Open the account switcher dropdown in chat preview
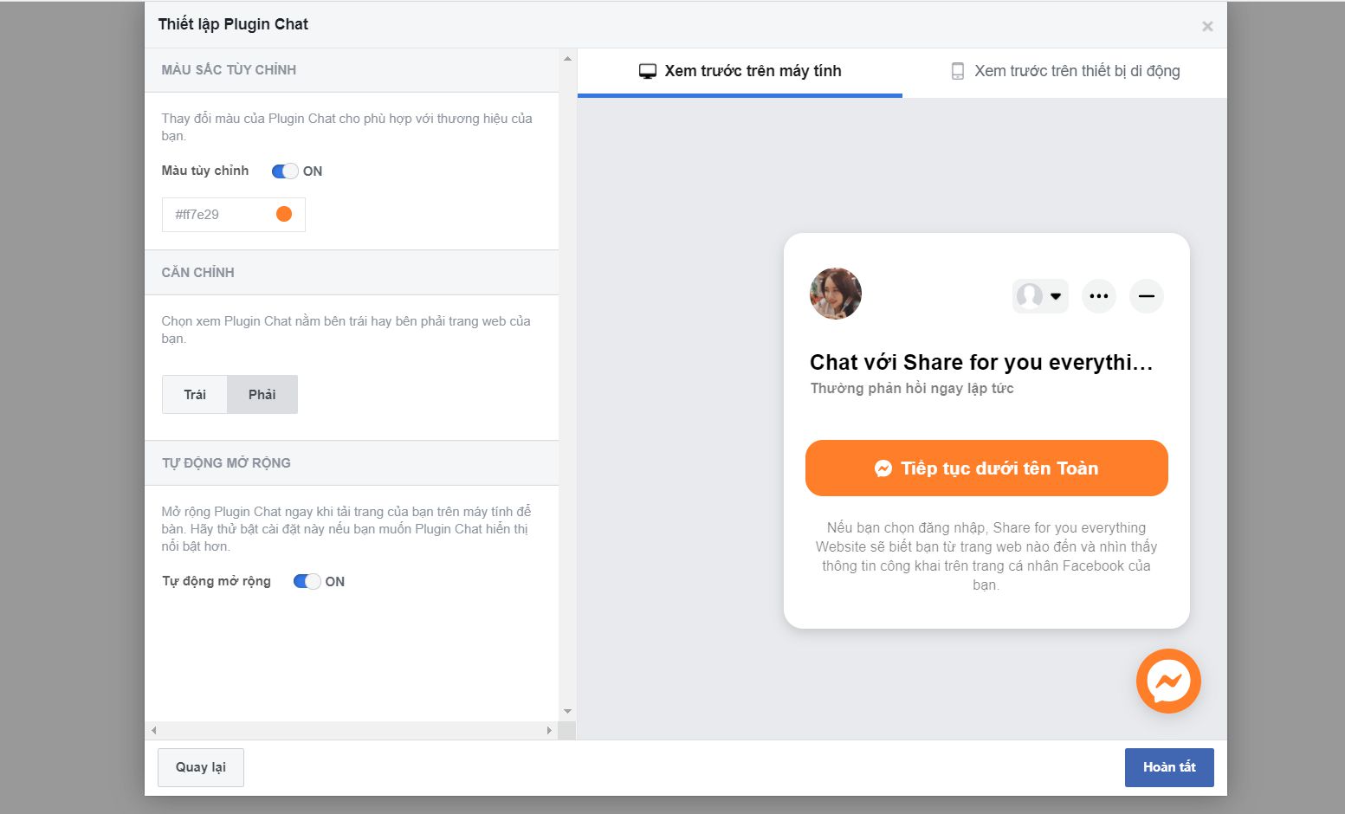 click(x=1039, y=296)
